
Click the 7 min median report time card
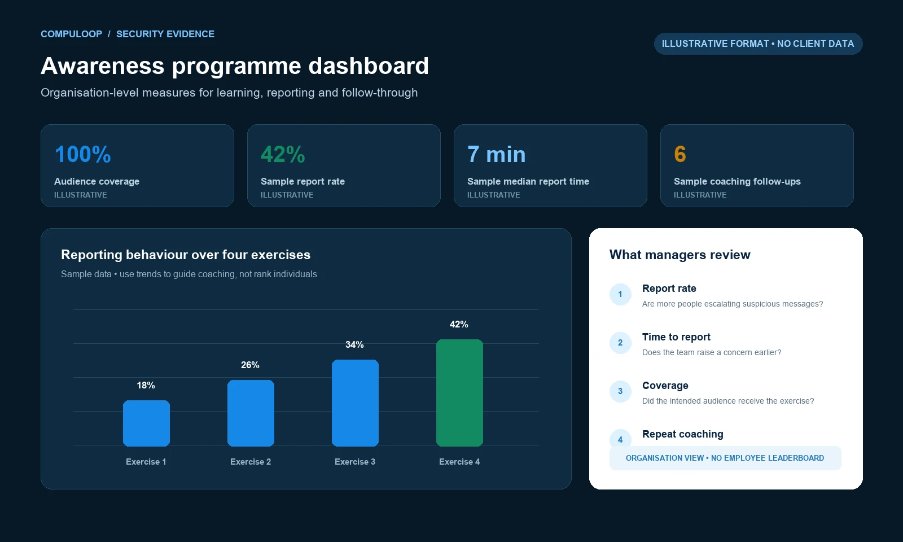coord(550,165)
